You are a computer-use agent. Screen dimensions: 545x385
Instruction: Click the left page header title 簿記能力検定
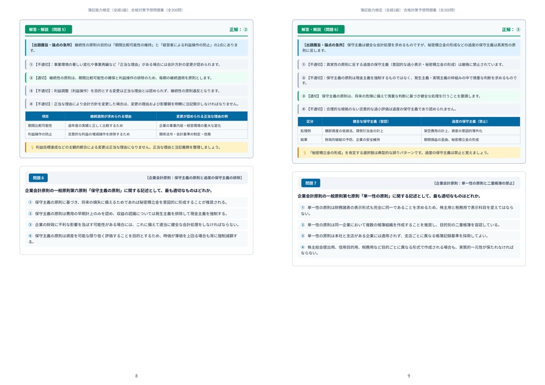coord(135,10)
